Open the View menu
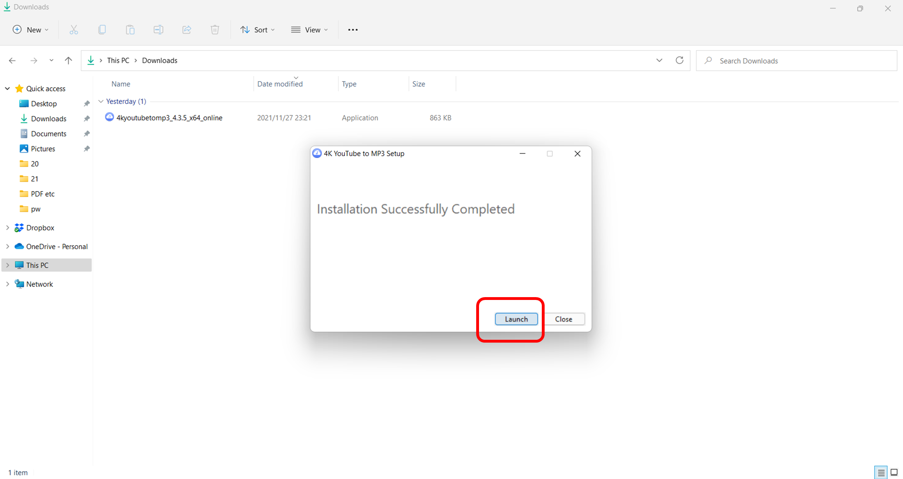The height and width of the screenshot is (479, 903). coord(309,30)
